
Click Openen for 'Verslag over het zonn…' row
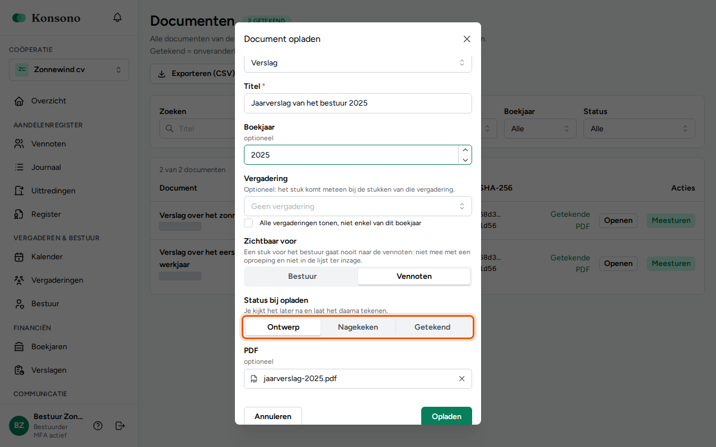618,221
